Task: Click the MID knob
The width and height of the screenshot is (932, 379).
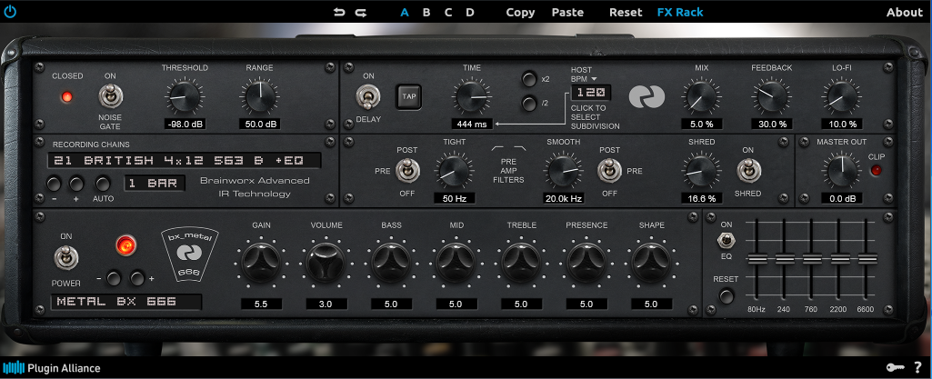Action: click(456, 262)
